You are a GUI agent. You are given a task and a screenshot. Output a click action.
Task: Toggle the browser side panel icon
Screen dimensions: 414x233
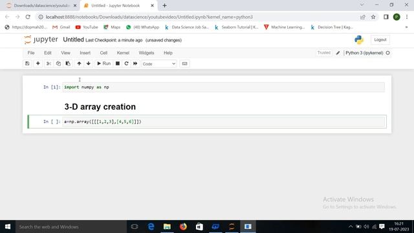click(386, 17)
